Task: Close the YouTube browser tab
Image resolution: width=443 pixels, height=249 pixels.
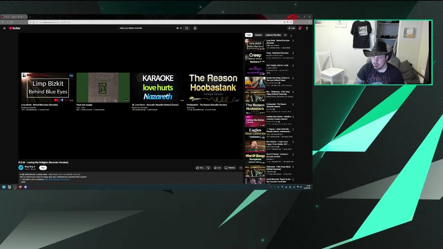Action: pyautogui.click(x=25, y=17)
